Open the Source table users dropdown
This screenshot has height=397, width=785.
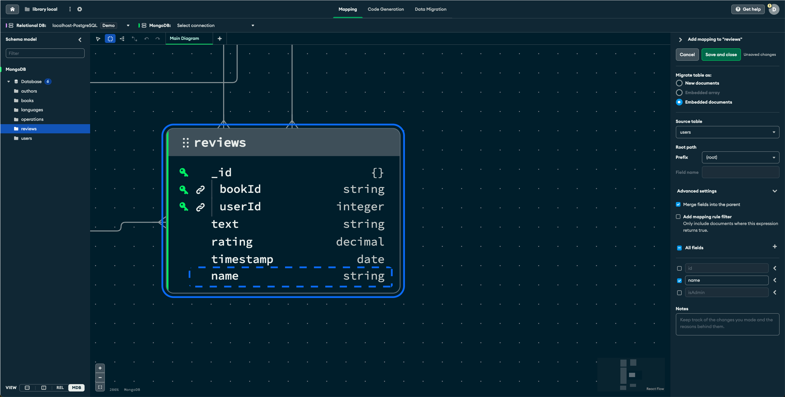(727, 132)
